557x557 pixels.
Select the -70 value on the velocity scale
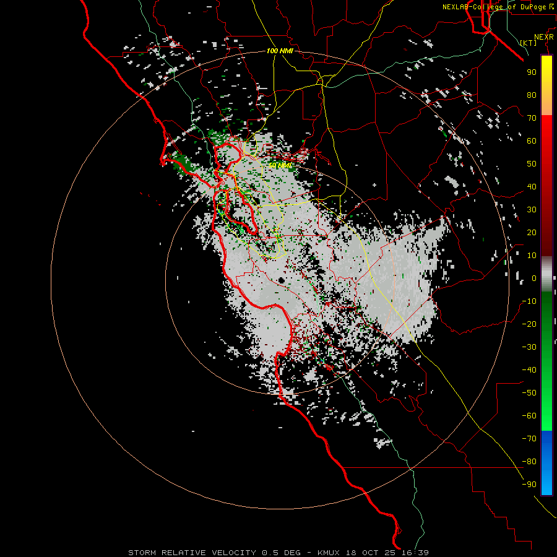[x=529, y=439]
